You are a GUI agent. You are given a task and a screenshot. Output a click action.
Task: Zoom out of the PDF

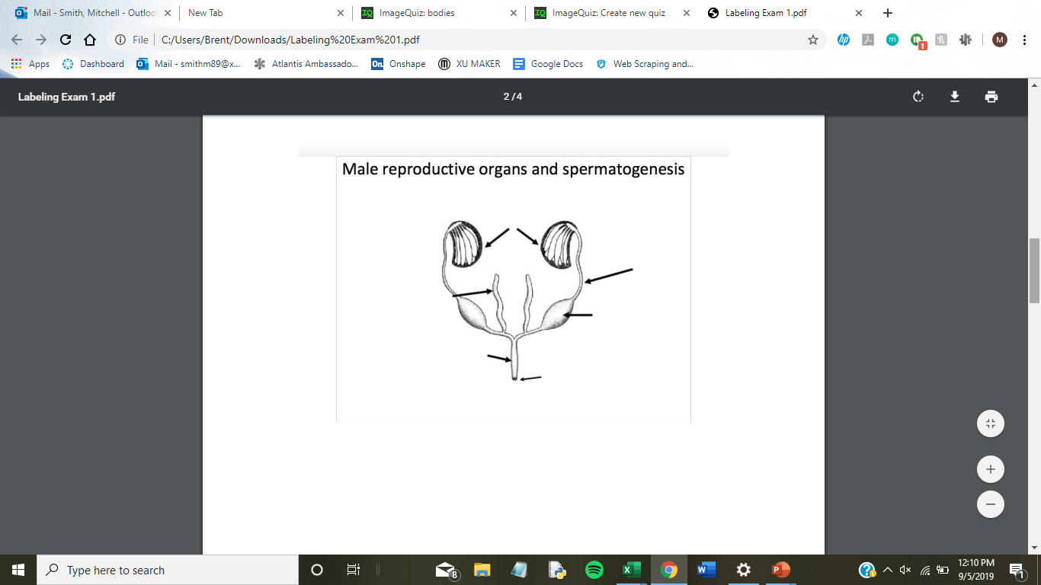991,504
